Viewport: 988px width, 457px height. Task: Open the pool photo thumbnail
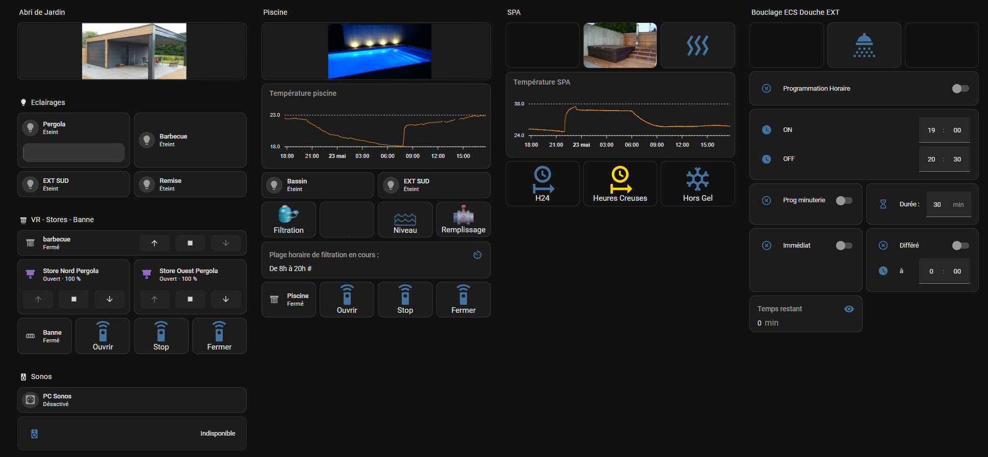(379, 51)
